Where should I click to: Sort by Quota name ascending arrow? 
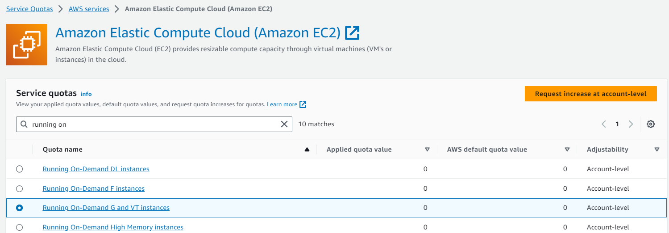pyautogui.click(x=307, y=149)
